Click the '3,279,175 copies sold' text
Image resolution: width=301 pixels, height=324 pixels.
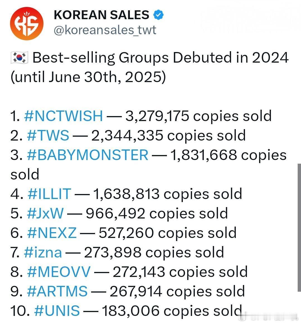[198, 116]
